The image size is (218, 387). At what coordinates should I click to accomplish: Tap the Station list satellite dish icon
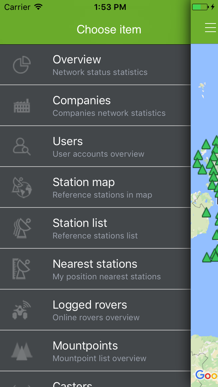click(22, 228)
